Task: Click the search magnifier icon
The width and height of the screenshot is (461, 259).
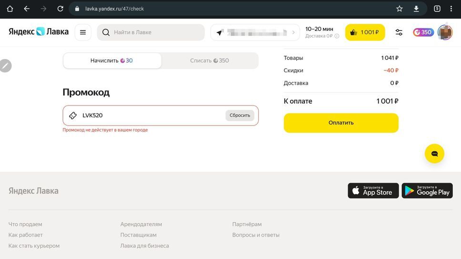Action: 106,32
